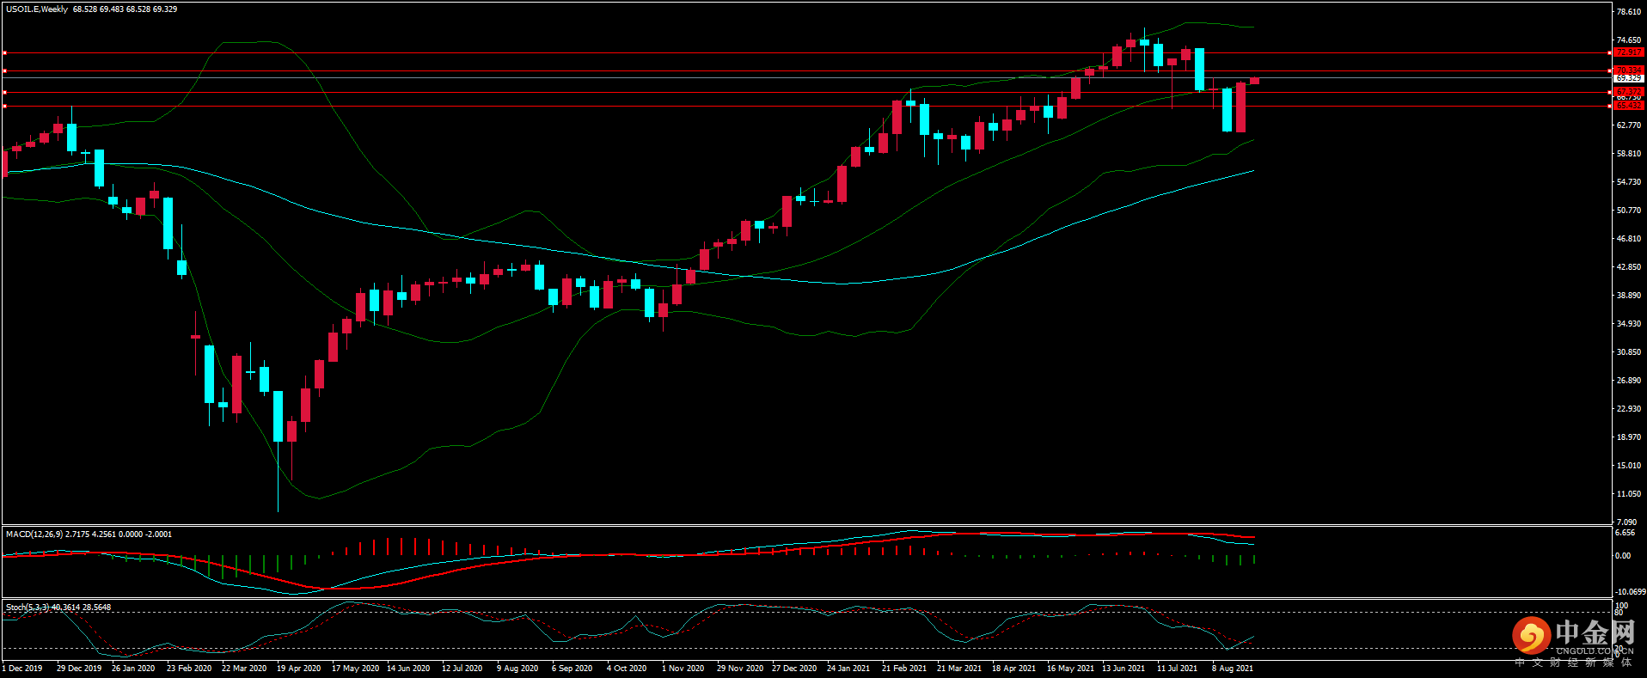Click the 11.050 price scale value
This screenshot has height=678, width=1647.
[1629, 494]
